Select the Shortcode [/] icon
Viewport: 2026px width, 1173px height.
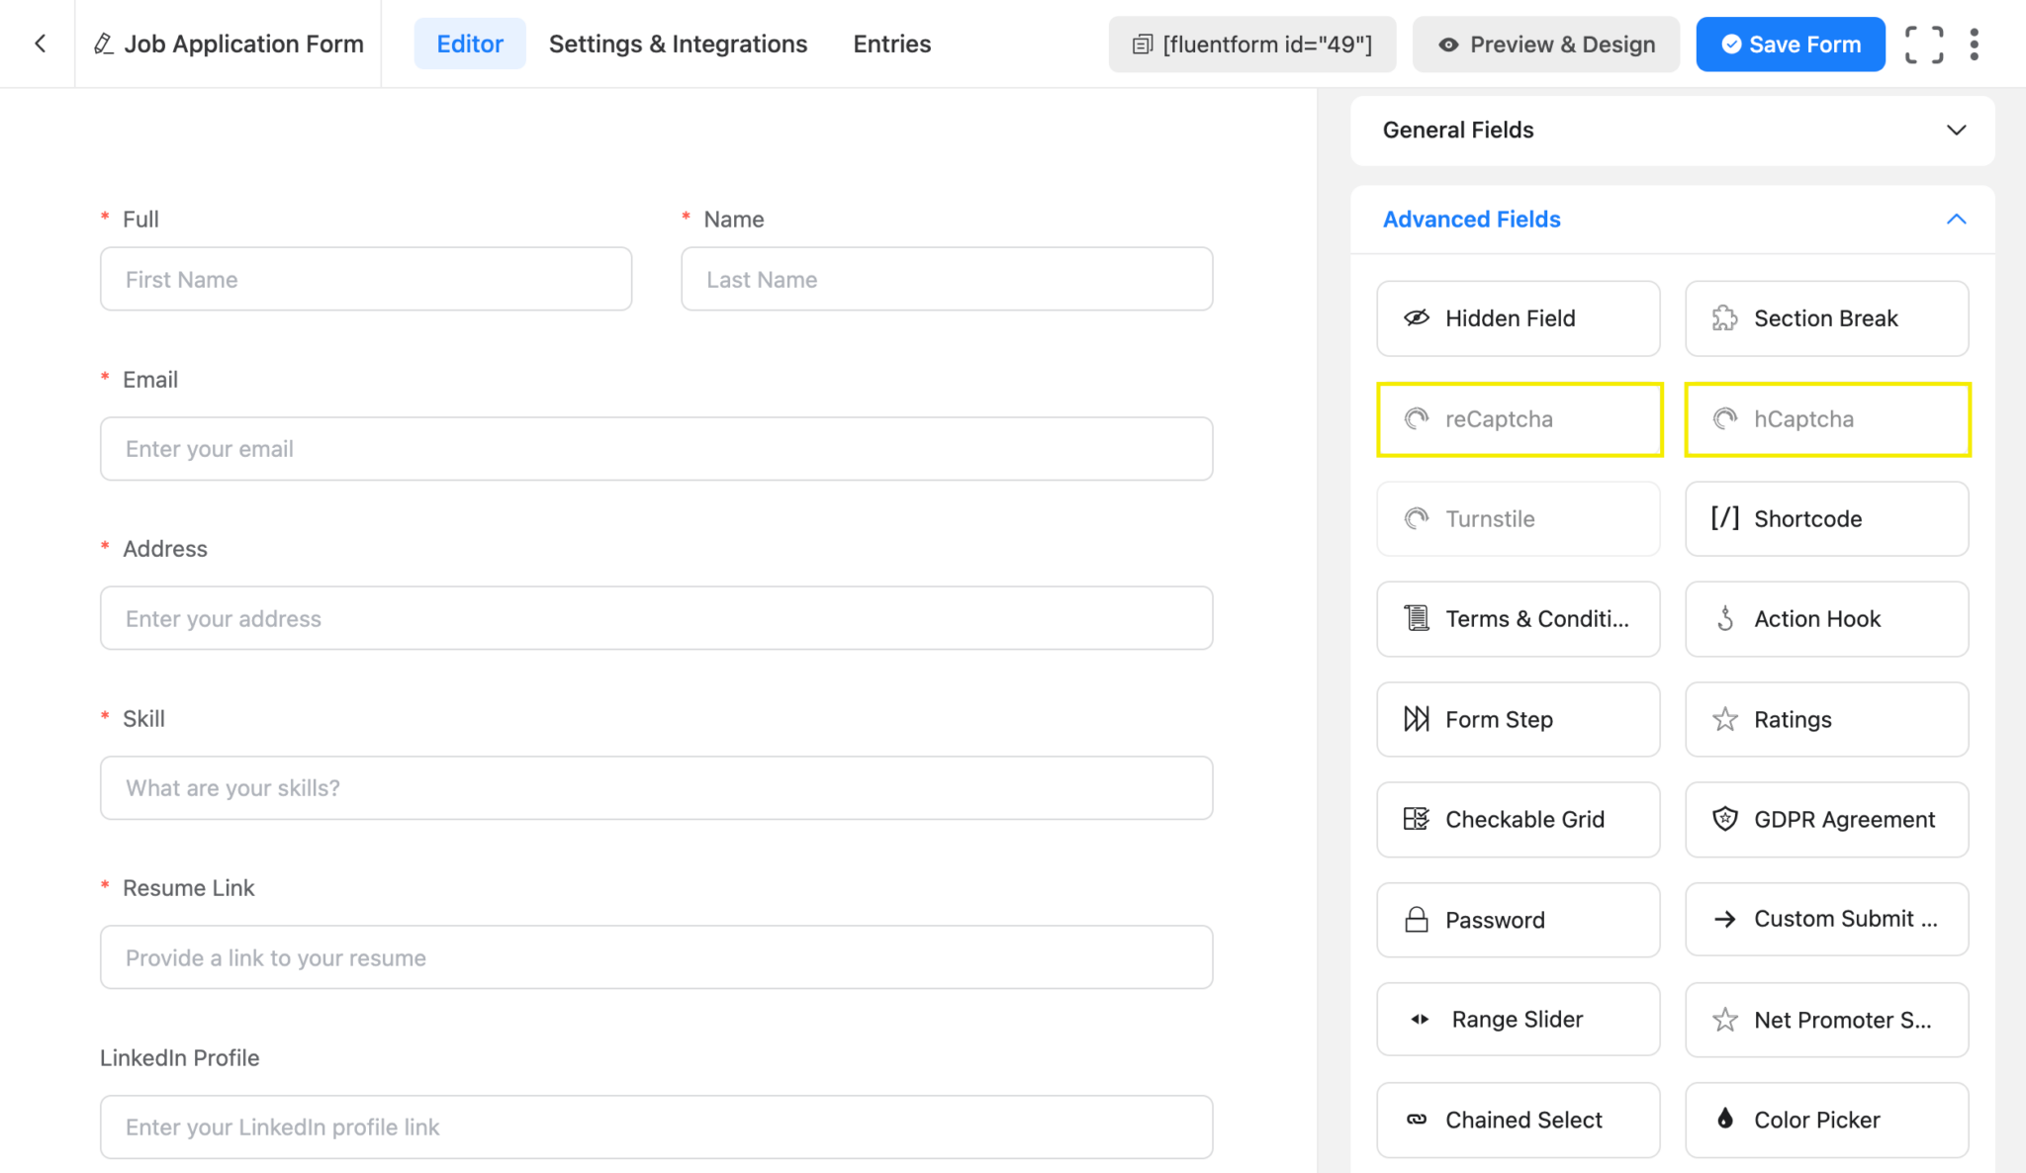tap(1725, 518)
